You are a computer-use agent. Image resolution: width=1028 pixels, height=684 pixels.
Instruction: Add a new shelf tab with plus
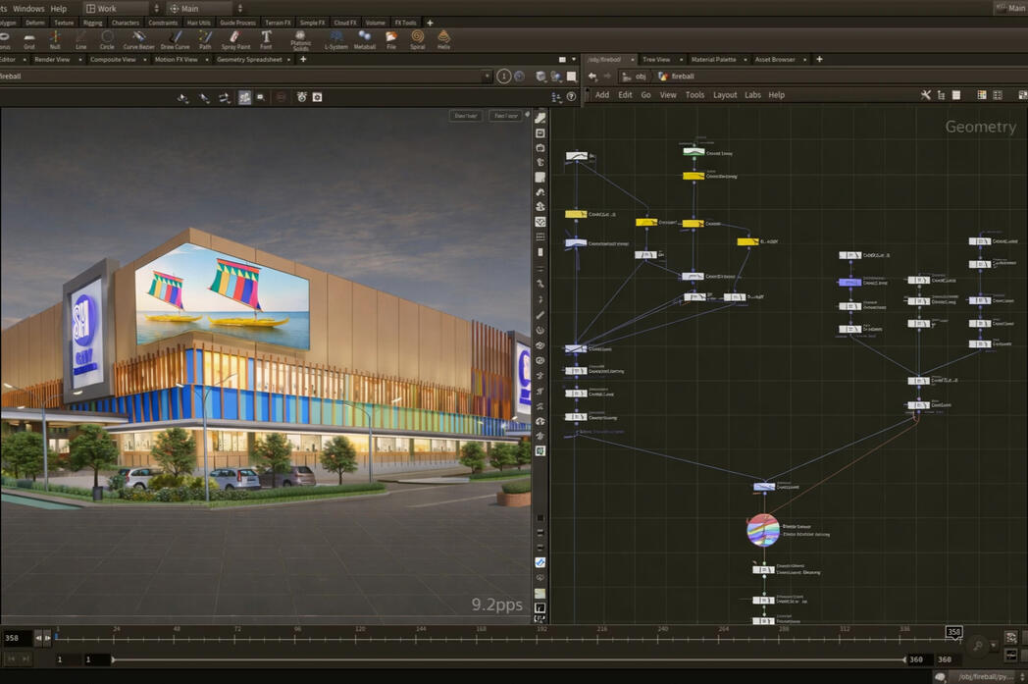430,23
